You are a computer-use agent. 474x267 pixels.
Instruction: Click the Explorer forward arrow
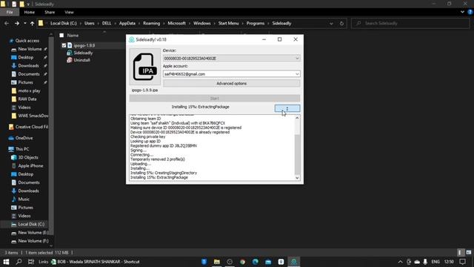[x=17, y=23]
